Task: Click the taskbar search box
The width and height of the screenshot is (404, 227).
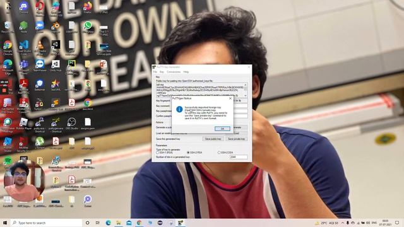Action: pos(46,223)
